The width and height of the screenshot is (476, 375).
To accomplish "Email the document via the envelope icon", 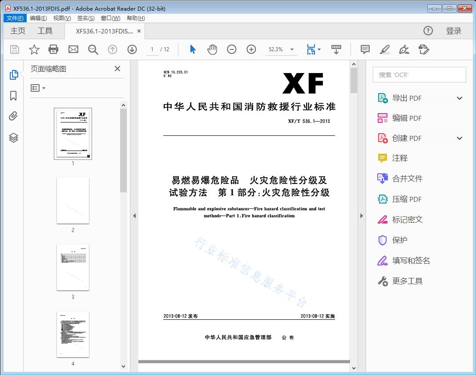I will [x=73, y=49].
